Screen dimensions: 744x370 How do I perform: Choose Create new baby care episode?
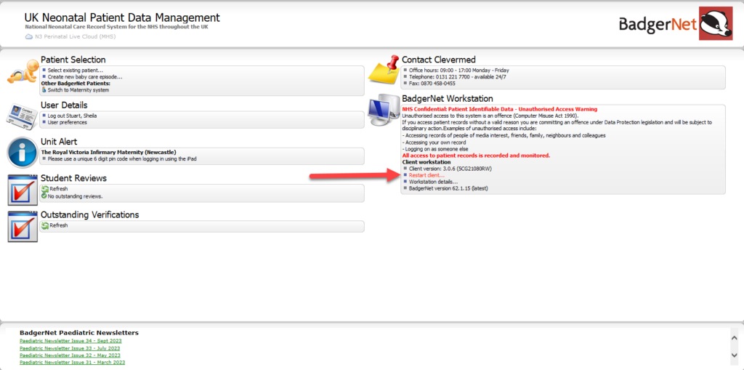85,76
